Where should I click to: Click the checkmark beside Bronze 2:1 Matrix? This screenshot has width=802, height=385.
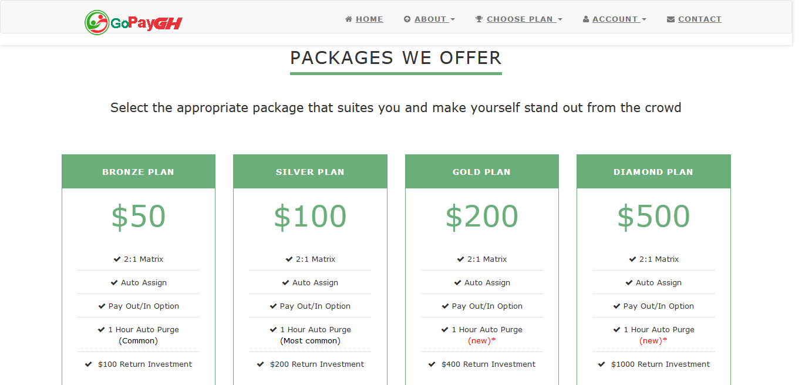pos(117,259)
